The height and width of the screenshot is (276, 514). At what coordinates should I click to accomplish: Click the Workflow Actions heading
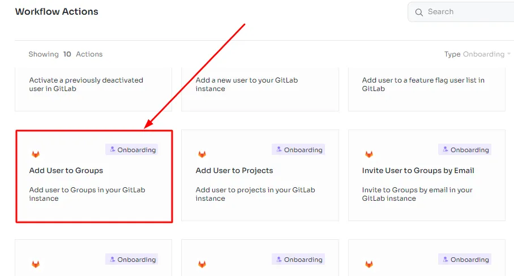point(57,11)
